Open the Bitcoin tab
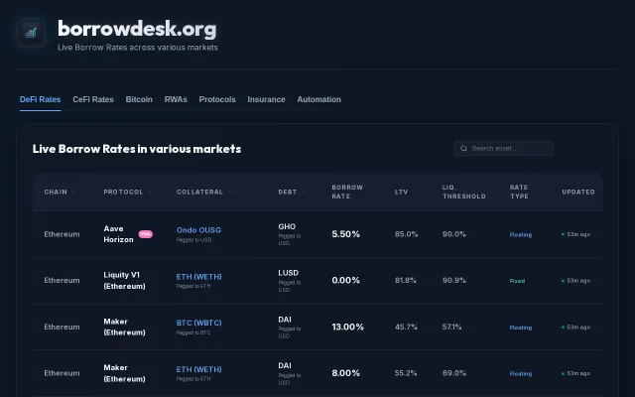Image resolution: width=635 pixels, height=397 pixels. pos(139,99)
